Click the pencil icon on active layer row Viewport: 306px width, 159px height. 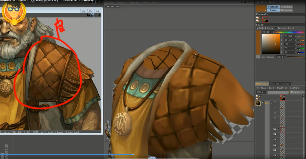[278, 129]
